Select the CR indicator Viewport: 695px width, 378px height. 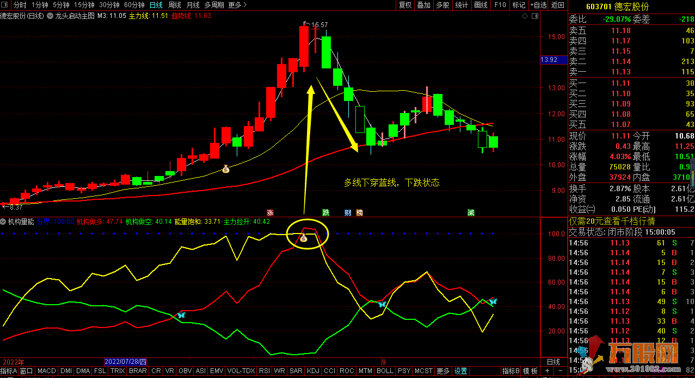click(x=156, y=371)
